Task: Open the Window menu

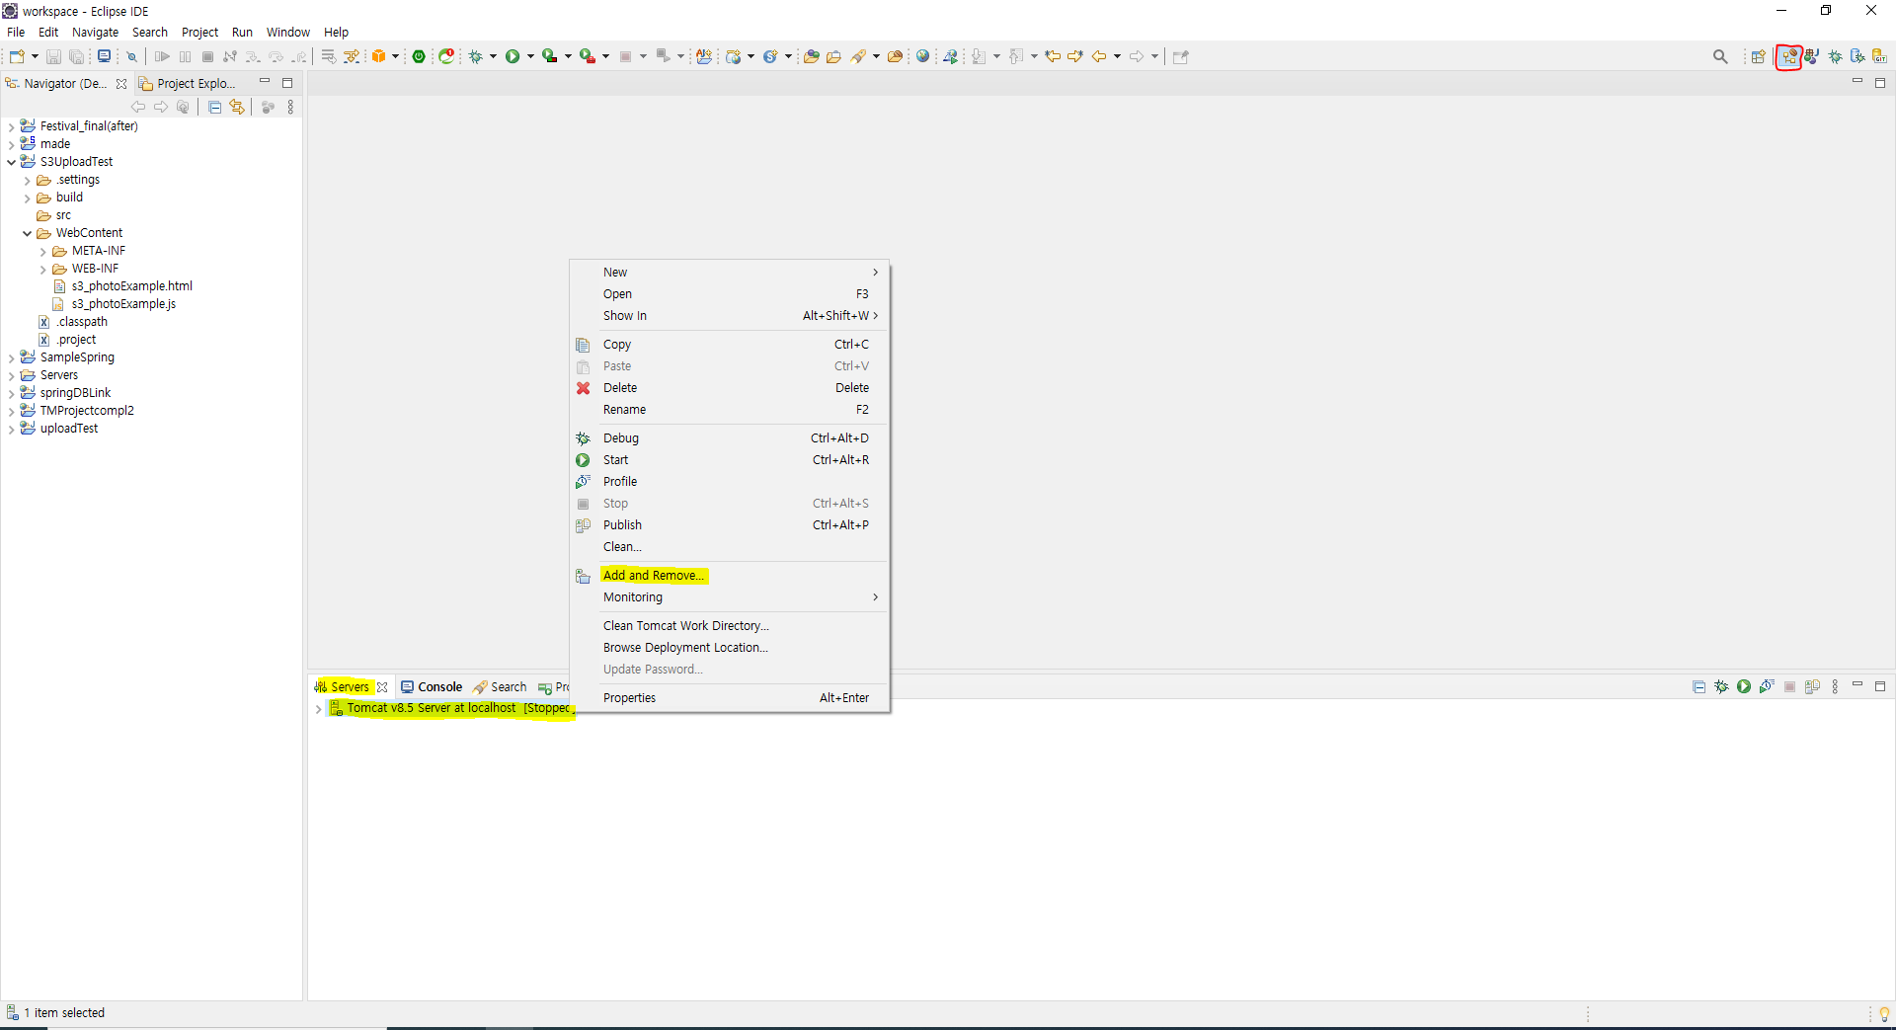Action: coord(287,32)
